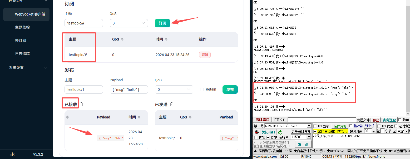410x159 pixels.
Task: Sort the subscription table by the 时间 column
Action: 166,39
